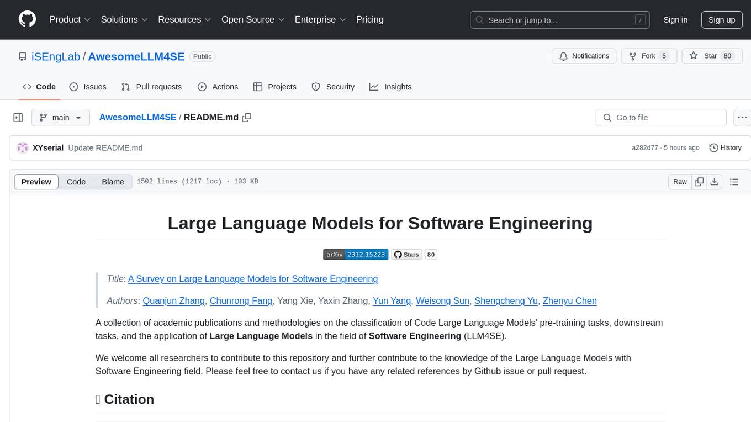Image resolution: width=751 pixels, height=422 pixels.
Task: Open Zhenyu Chen author link
Action: 570,301
